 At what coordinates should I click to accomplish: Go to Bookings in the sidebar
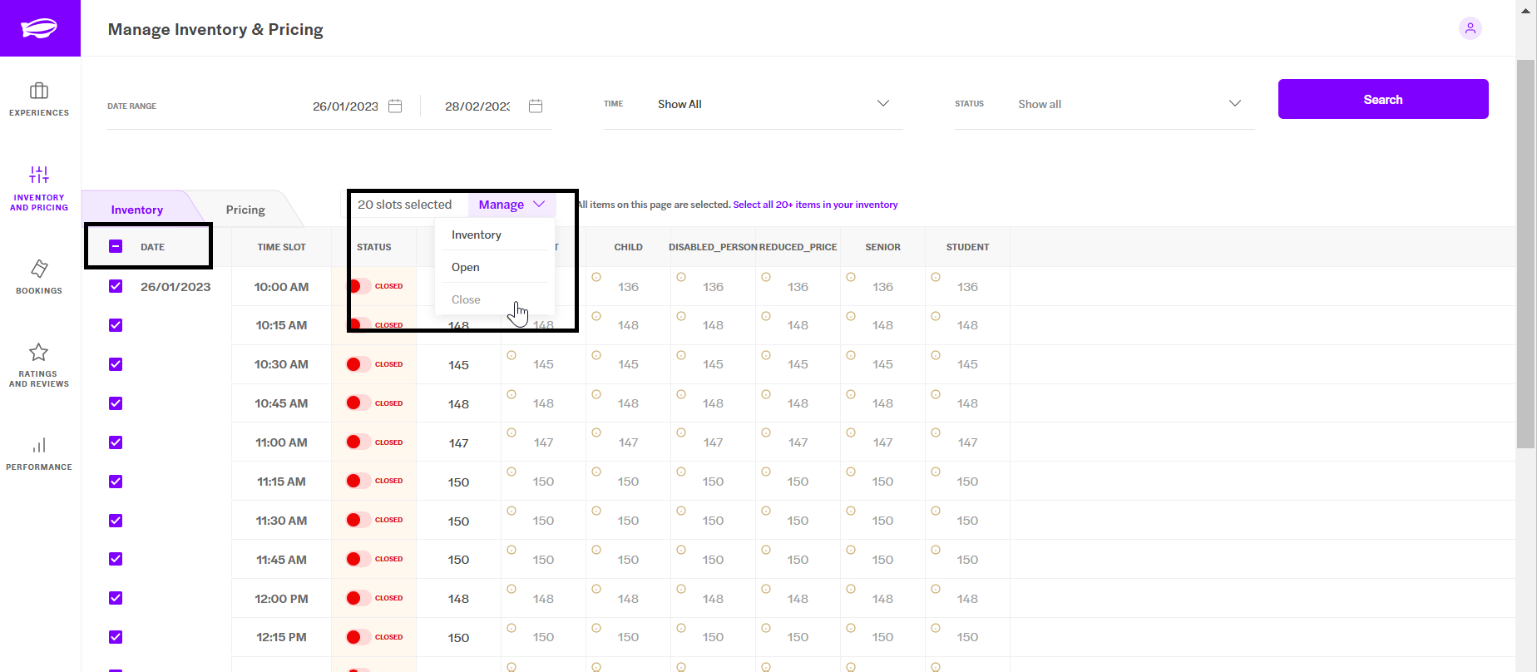point(39,277)
